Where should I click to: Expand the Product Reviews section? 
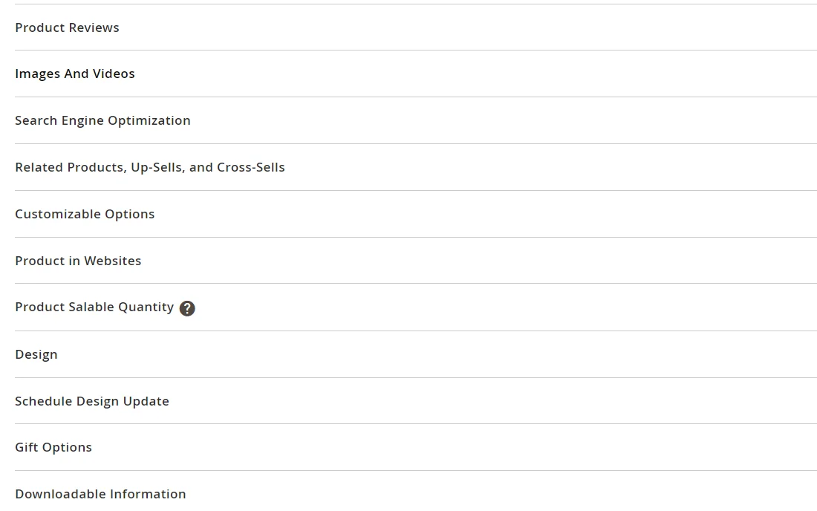pos(67,27)
